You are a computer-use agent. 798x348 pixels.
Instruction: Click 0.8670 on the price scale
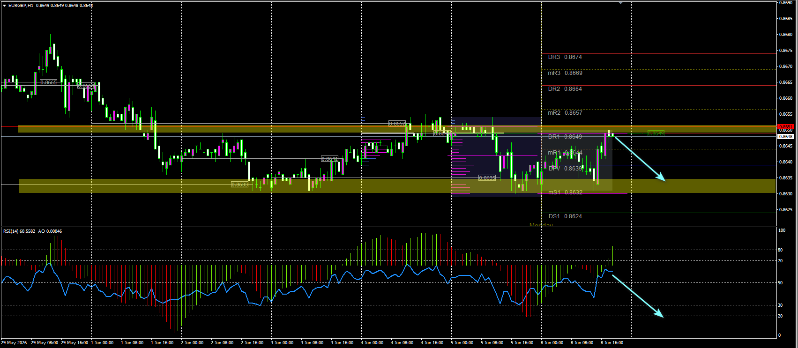tap(786, 67)
